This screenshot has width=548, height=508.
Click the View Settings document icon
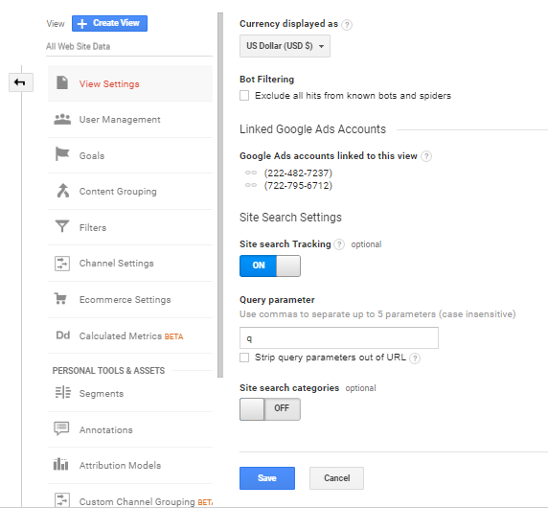pyautogui.click(x=62, y=82)
